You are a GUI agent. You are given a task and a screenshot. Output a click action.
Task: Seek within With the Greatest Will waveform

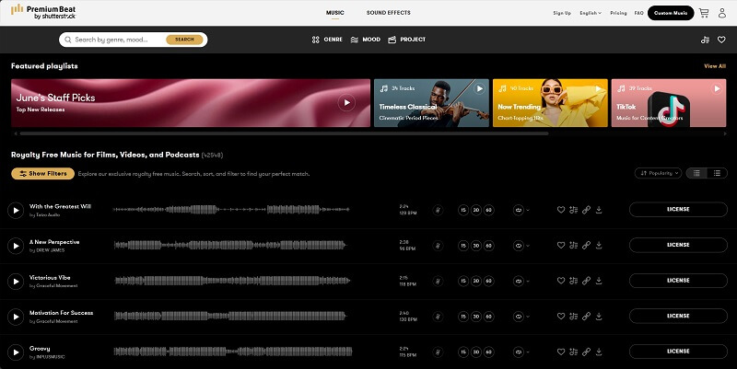(231, 210)
